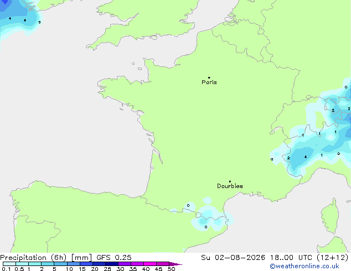Image resolution: width=351 pixels, height=271 pixels.
Task: Pick the 0.1–0.5 mm legend swatch
Action: pos(9,264)
